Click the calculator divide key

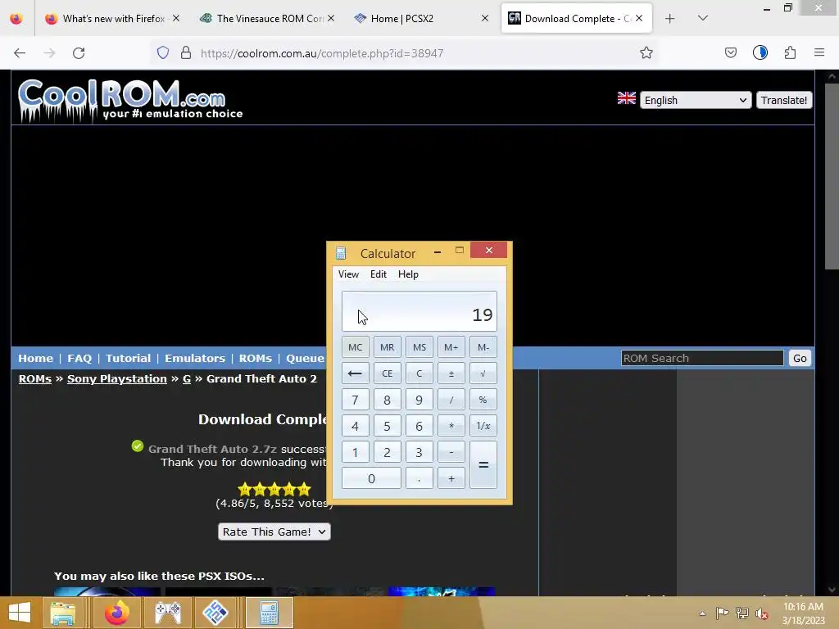point(451,400)
